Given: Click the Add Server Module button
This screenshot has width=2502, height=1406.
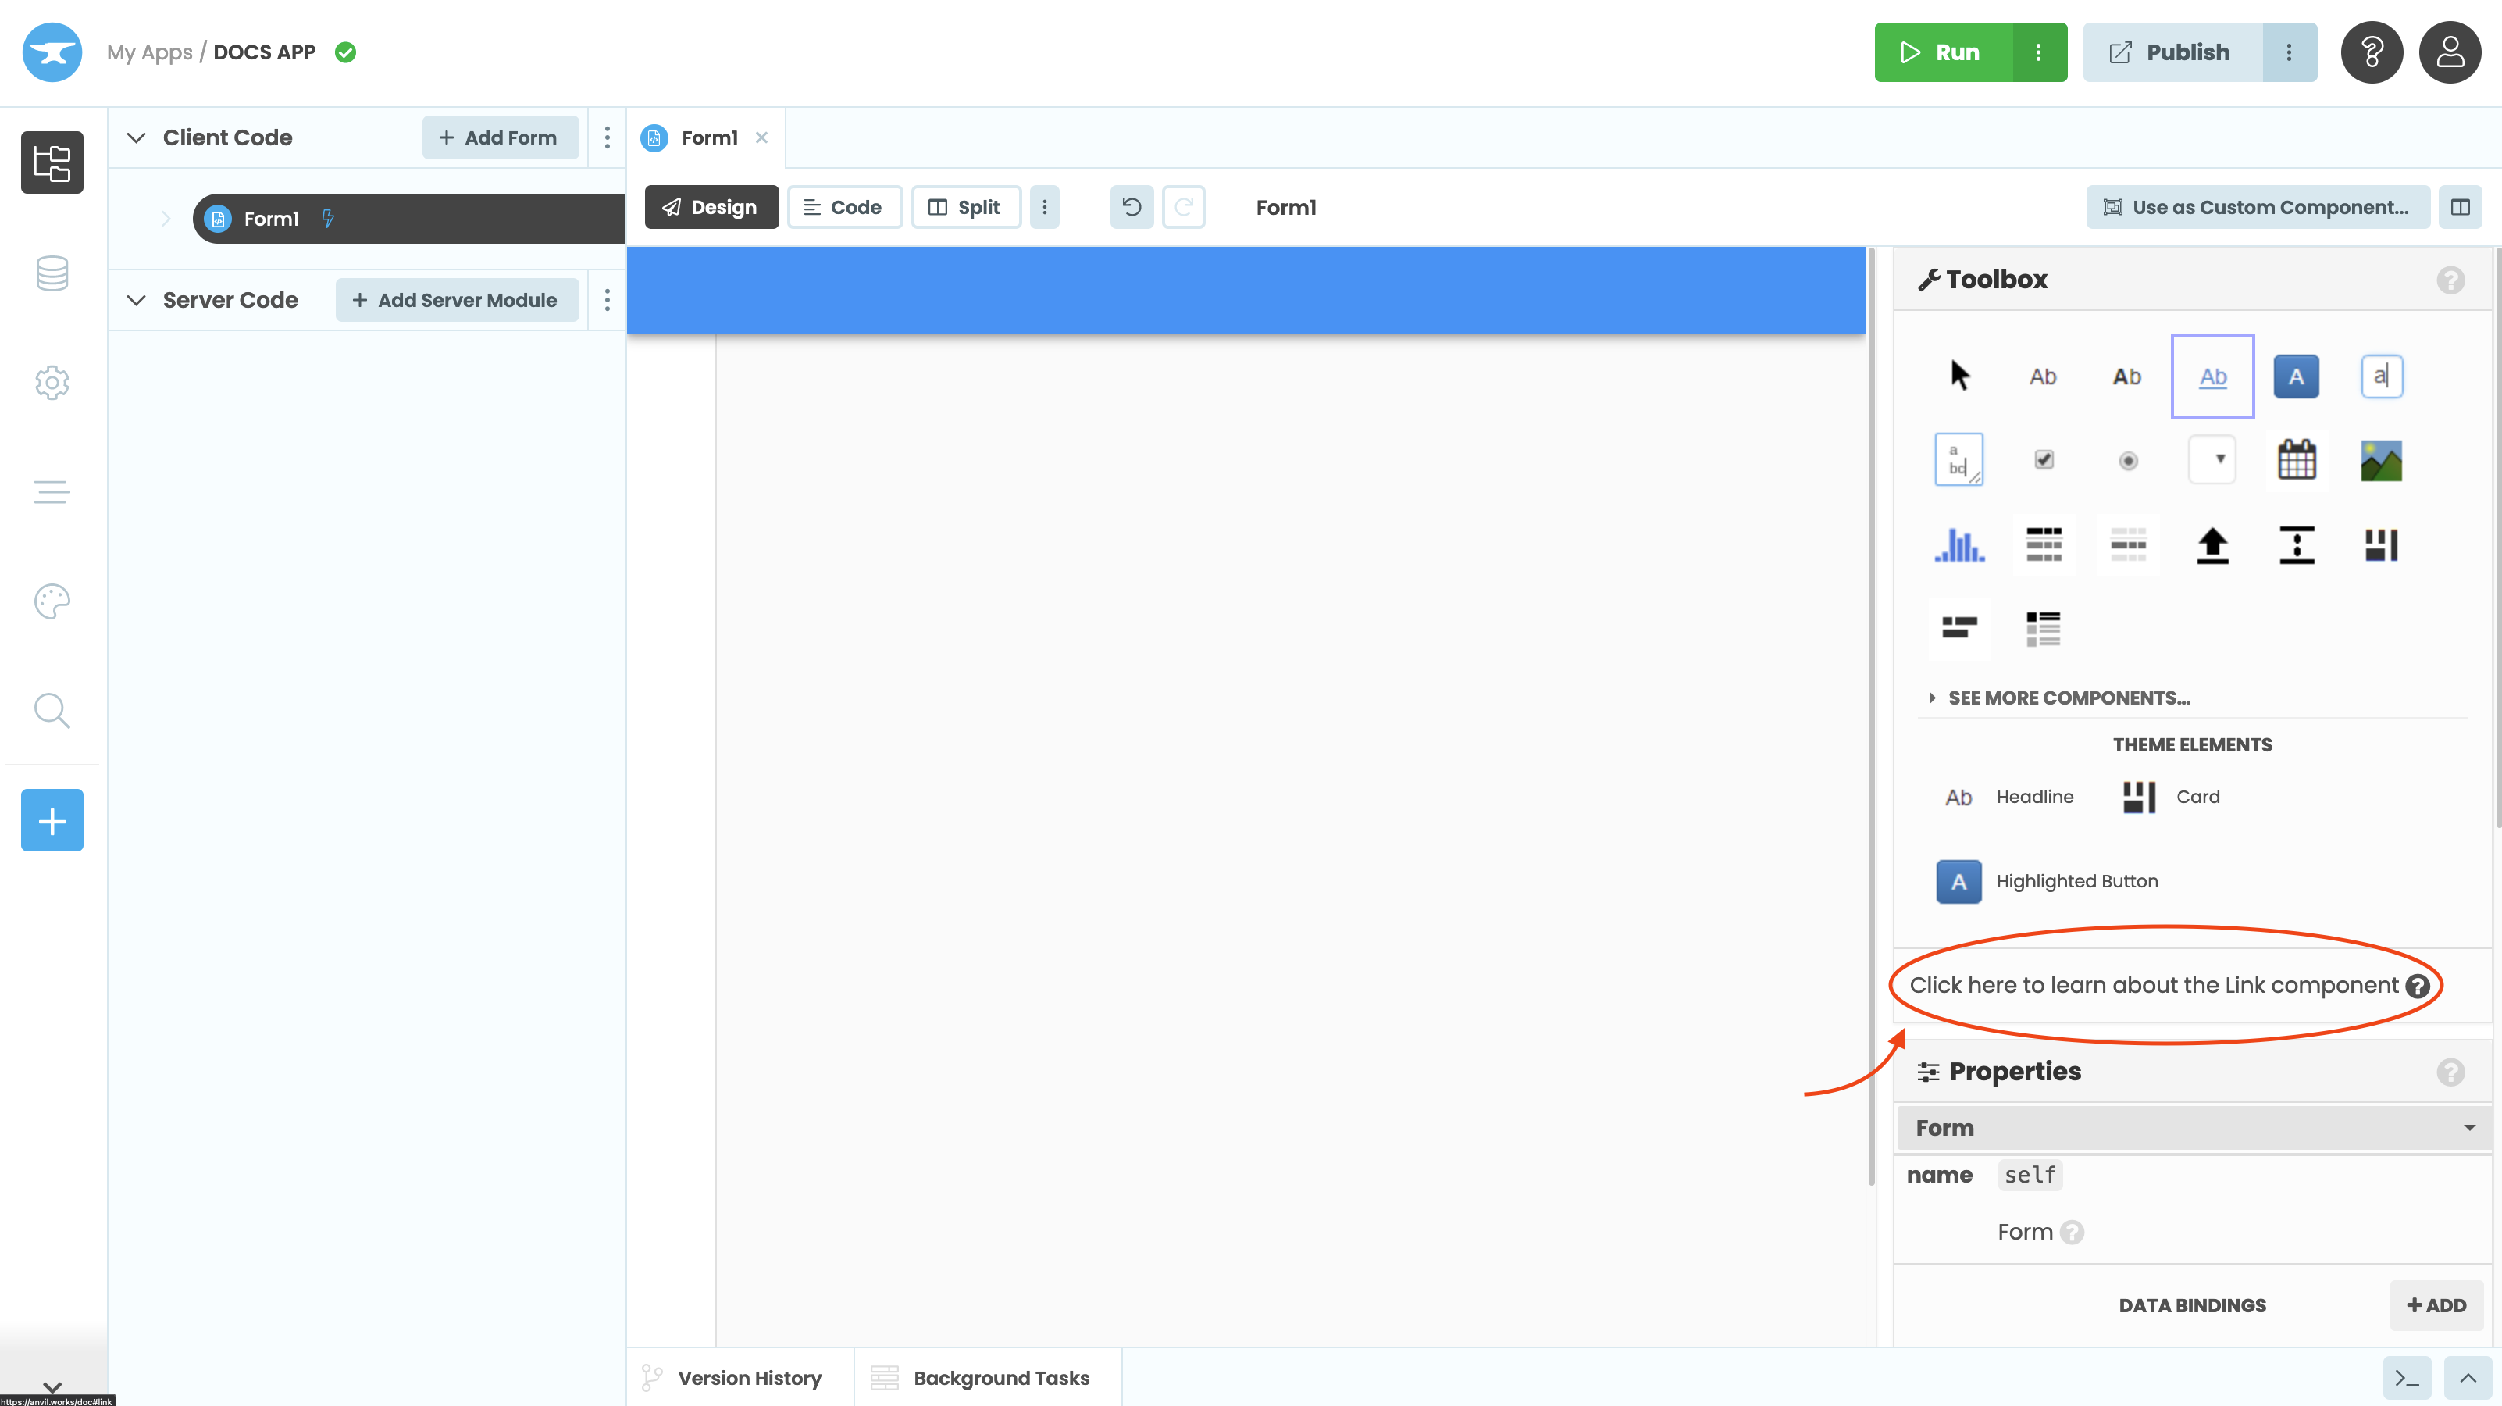Looking at the screenshot, I should point(454,300).
